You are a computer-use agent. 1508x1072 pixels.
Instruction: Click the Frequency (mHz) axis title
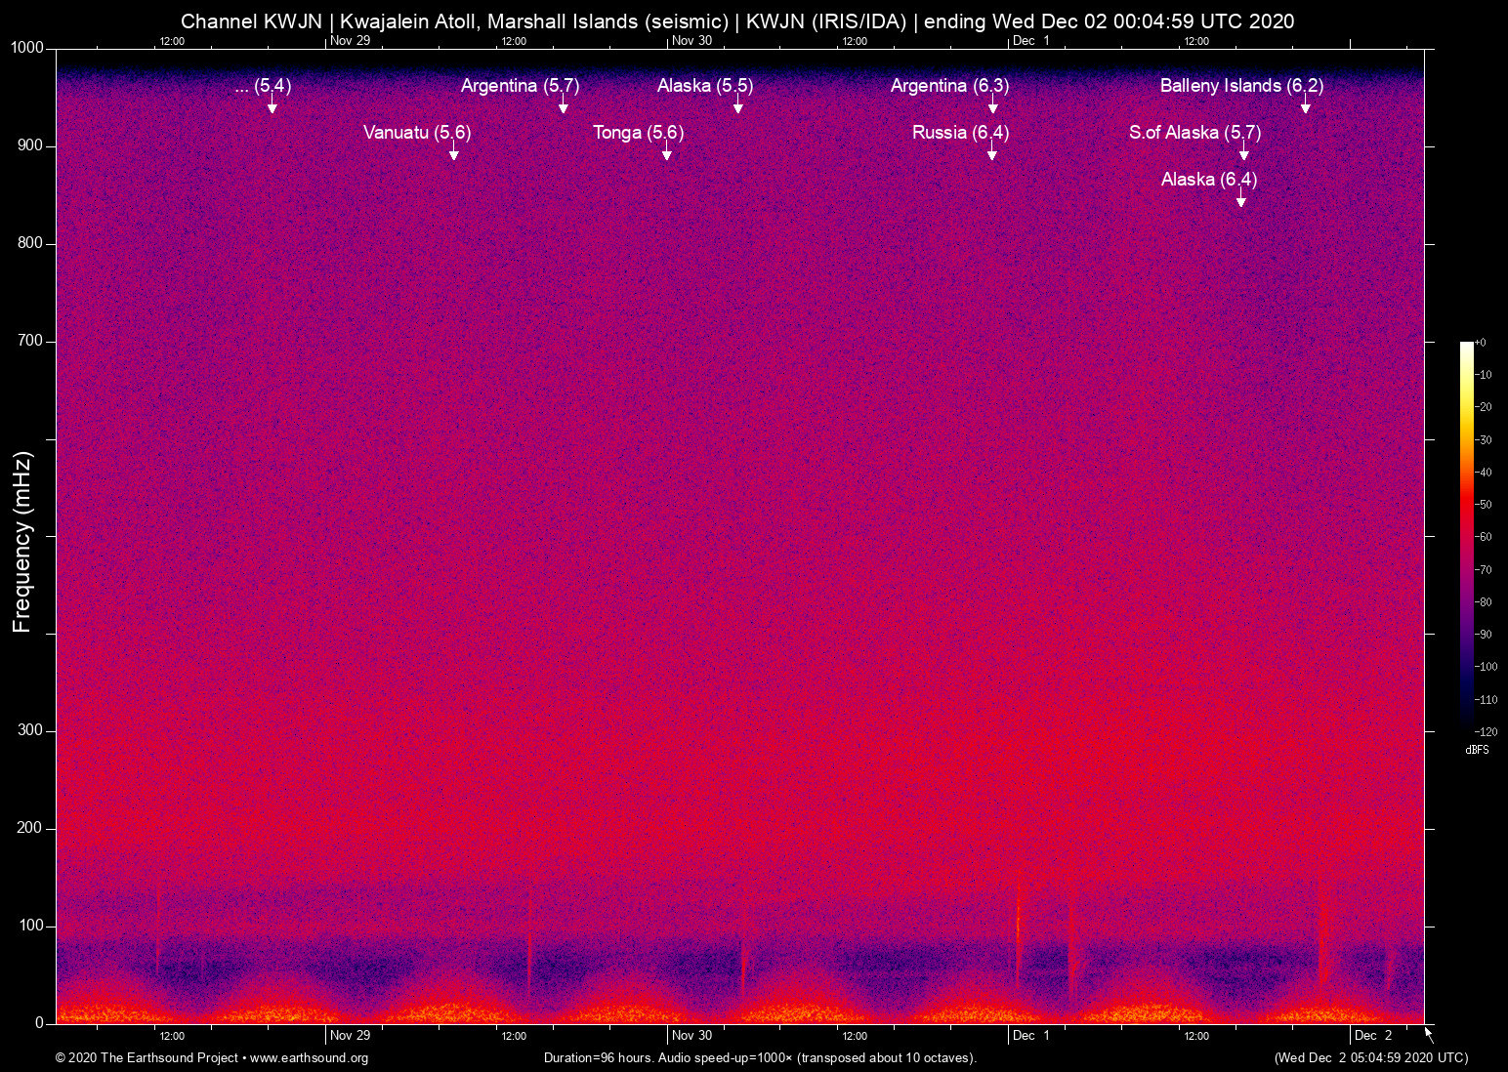pyautogui.click(x=22, y=542)
